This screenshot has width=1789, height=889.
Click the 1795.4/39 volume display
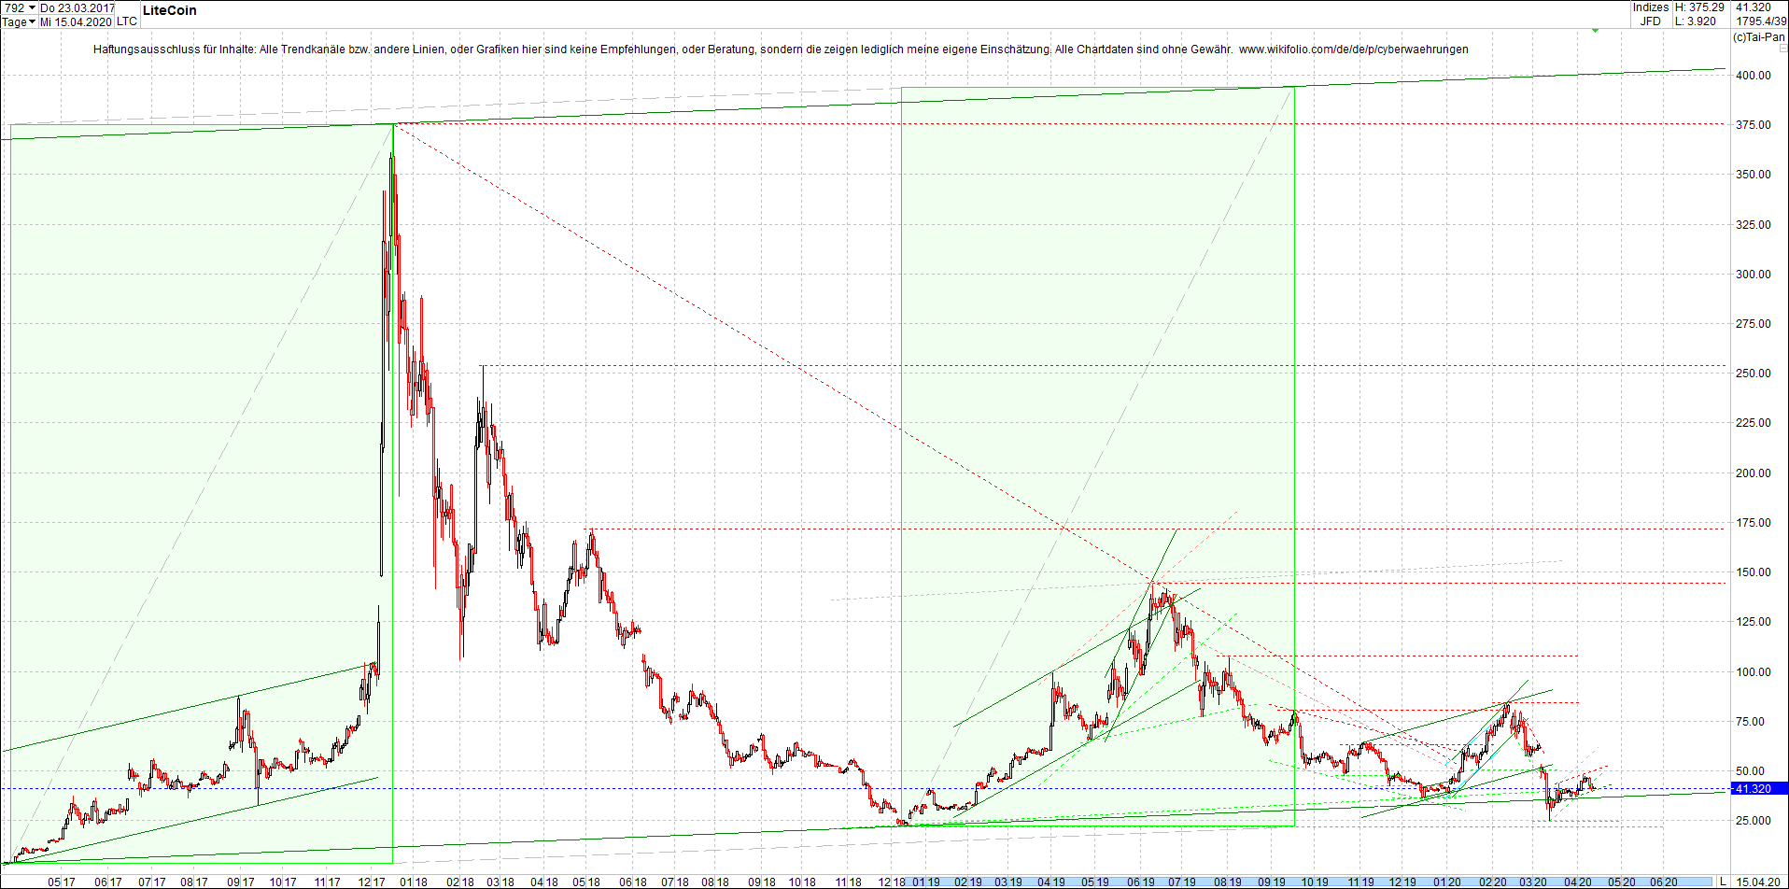(1763, 21)
